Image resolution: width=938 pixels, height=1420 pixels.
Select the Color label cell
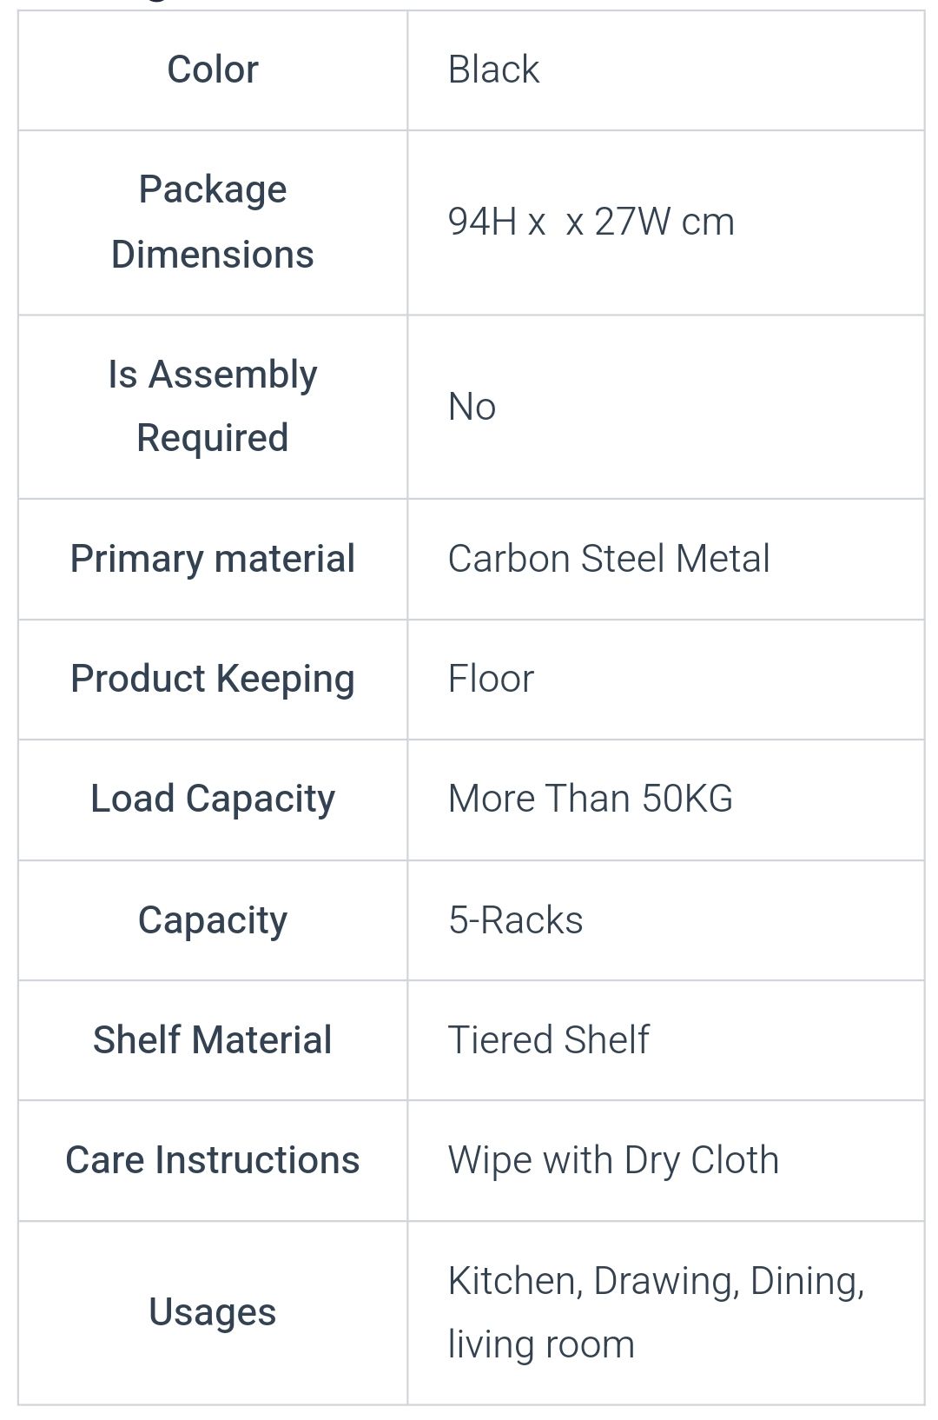(x=213, y=70)
